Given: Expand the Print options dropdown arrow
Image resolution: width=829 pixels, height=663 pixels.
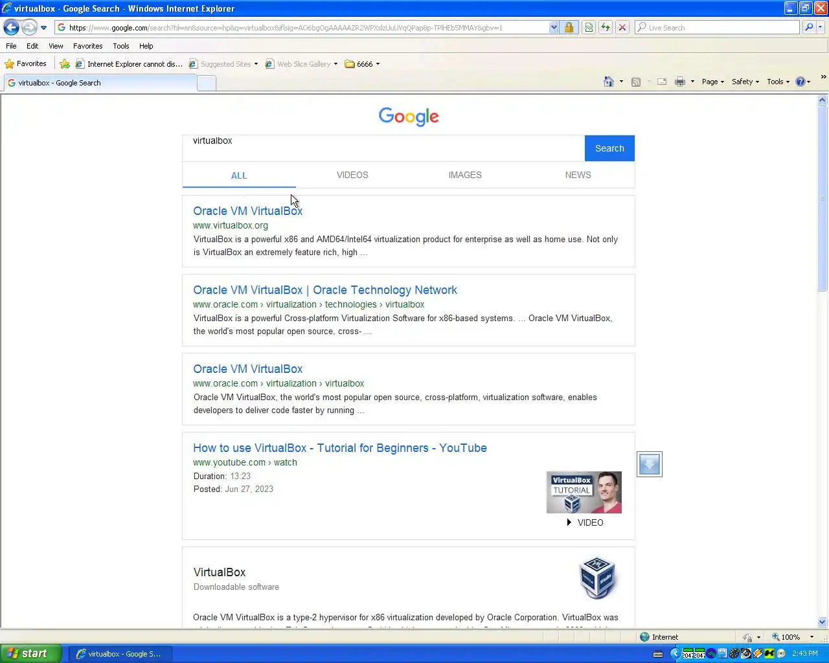Looking at the screenshot, I should pyautogui.click(x=692, y=82).
